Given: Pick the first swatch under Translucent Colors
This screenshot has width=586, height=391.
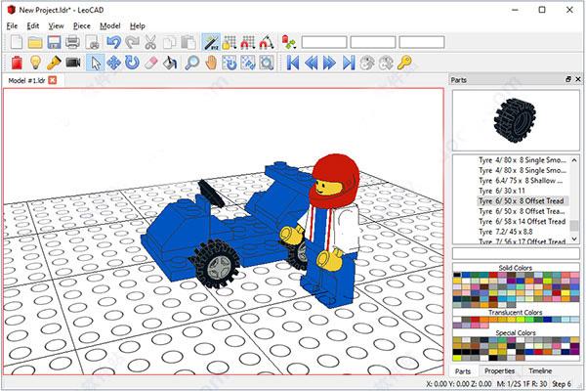Looking at the screenshot, I should point(458,322).
